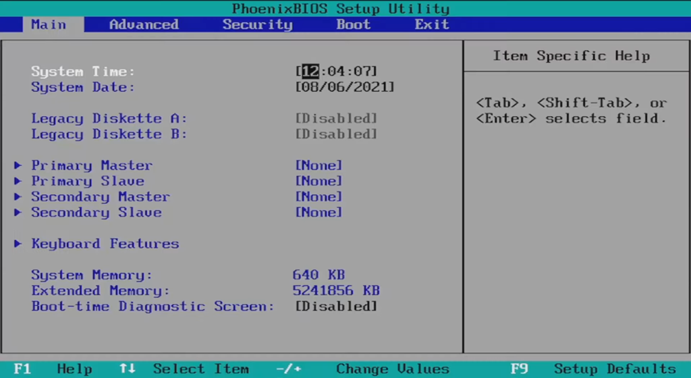691x378 pixels.
Task: Click the Tab, Shift-Tab help text
Action: 572,111
